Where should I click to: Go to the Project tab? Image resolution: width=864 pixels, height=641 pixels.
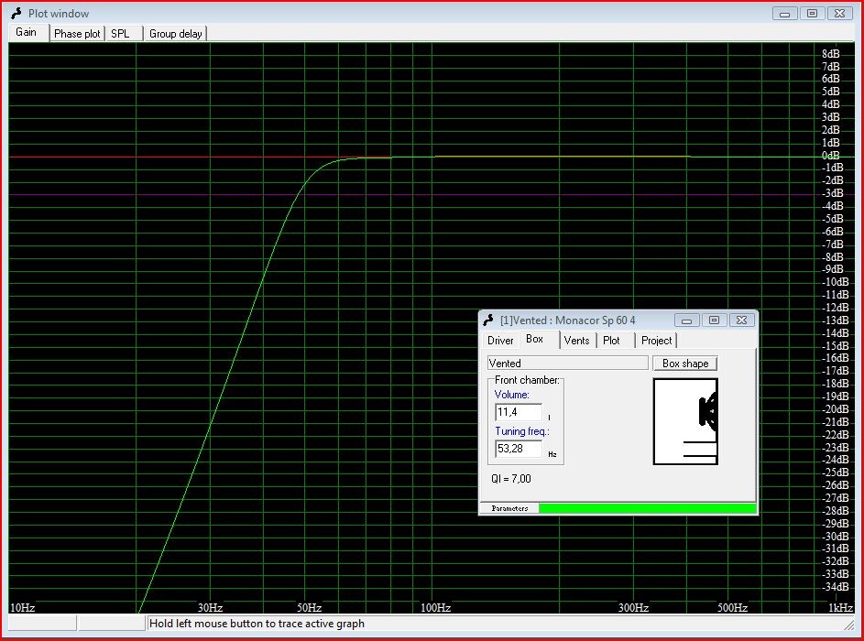click(x=656, y=341)
